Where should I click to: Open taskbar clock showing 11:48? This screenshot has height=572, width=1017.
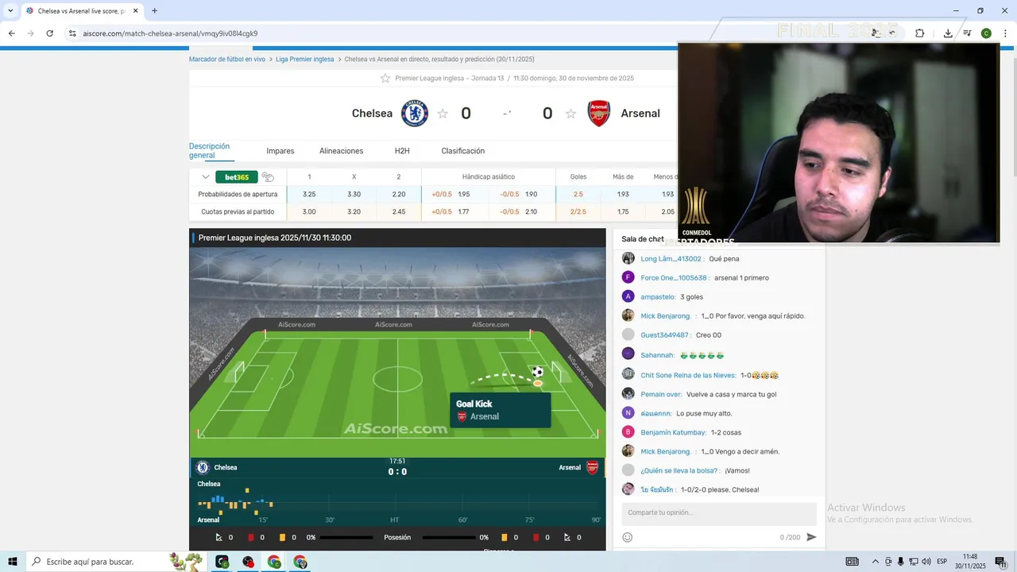970,562
